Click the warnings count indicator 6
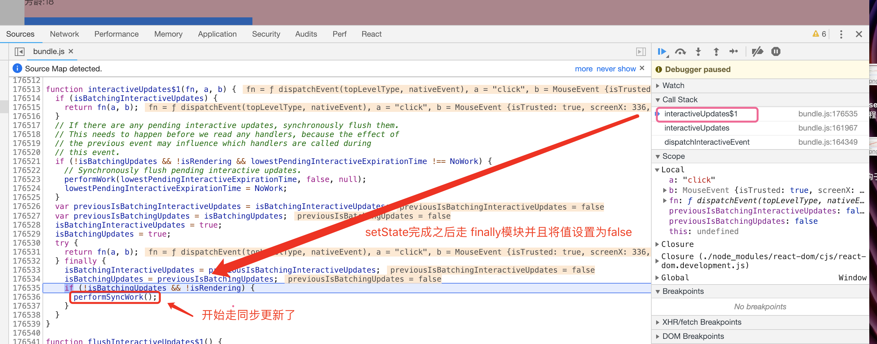This screenshot has width=877, height=344. [x=819, y=34]
